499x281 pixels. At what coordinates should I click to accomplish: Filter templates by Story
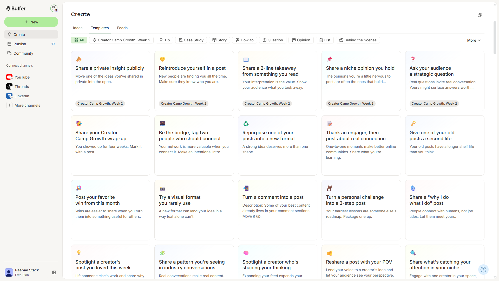click(219, 40)
